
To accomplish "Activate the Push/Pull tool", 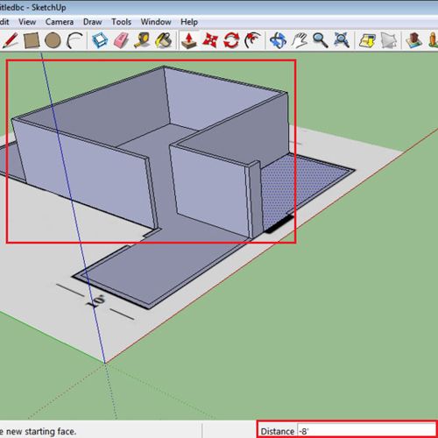I will click(x=189, y=40).
